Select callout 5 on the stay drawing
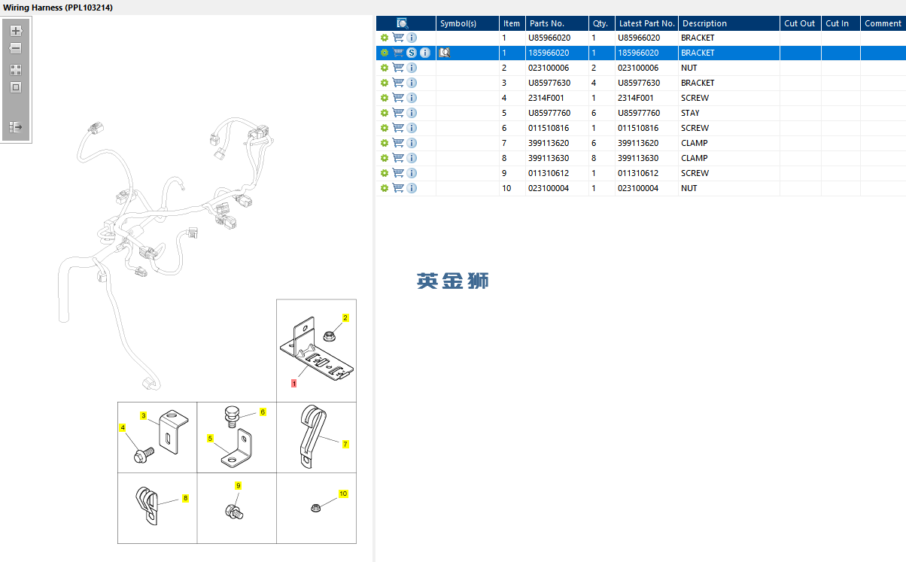 coord(210,438)
